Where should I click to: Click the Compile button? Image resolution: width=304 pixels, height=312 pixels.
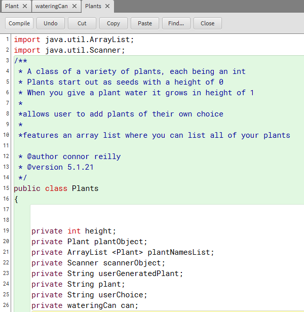click(19, 23)
